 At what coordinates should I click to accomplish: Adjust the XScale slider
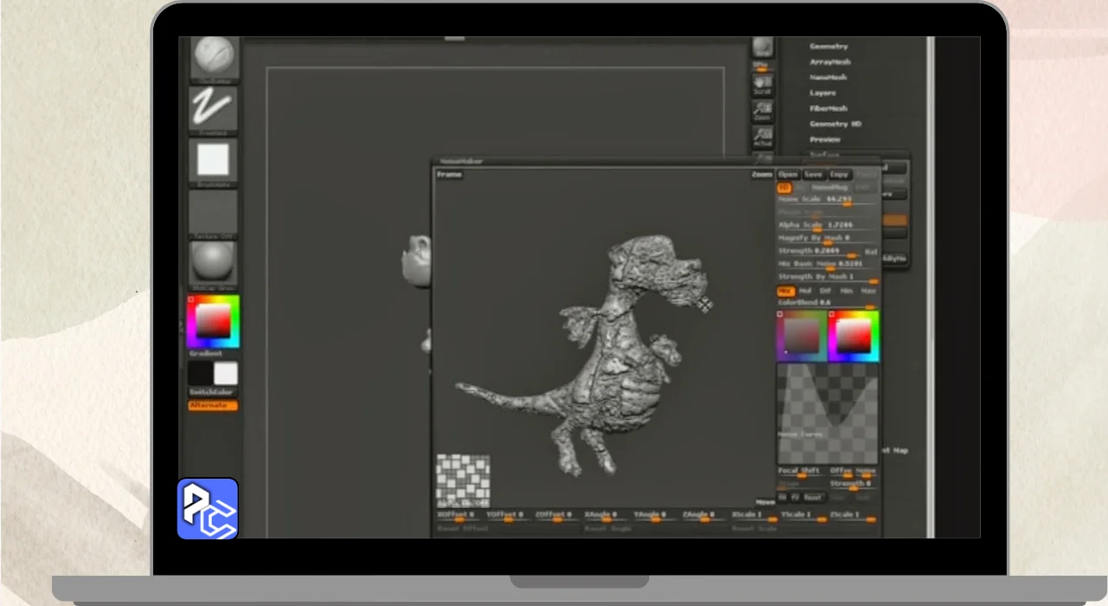click(x=754, y=516)
